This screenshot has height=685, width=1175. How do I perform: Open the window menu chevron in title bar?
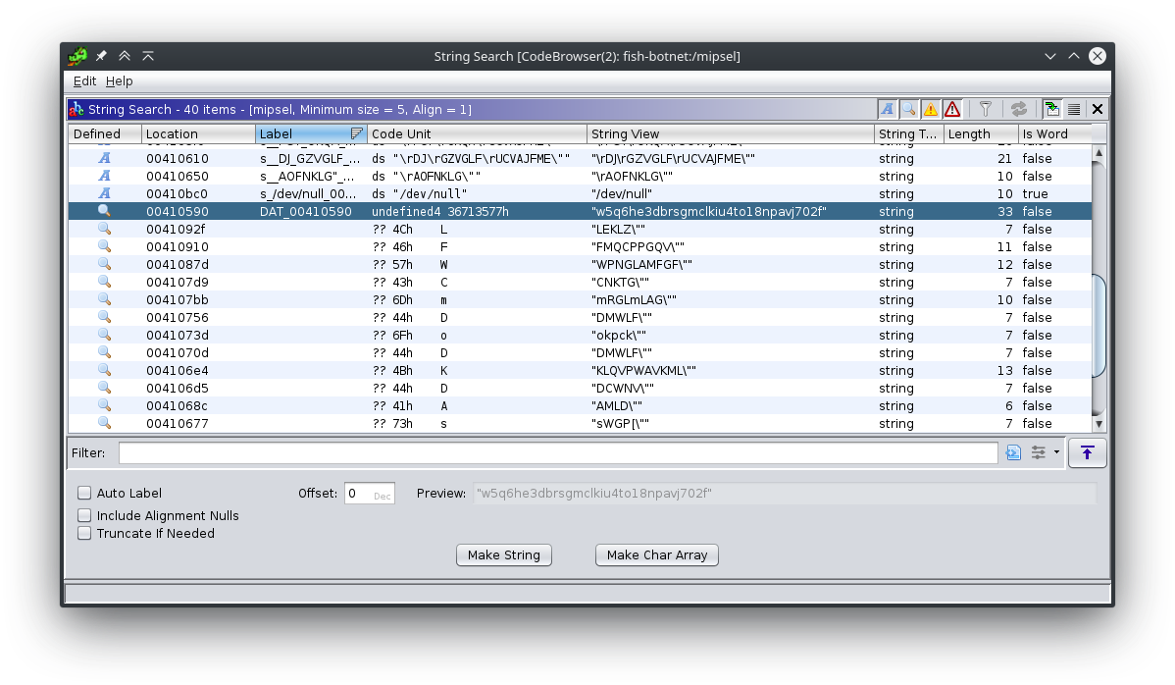1050,56
